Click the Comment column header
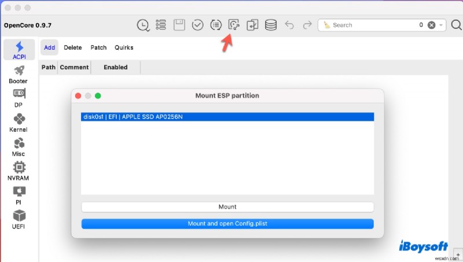 point(74,67)
